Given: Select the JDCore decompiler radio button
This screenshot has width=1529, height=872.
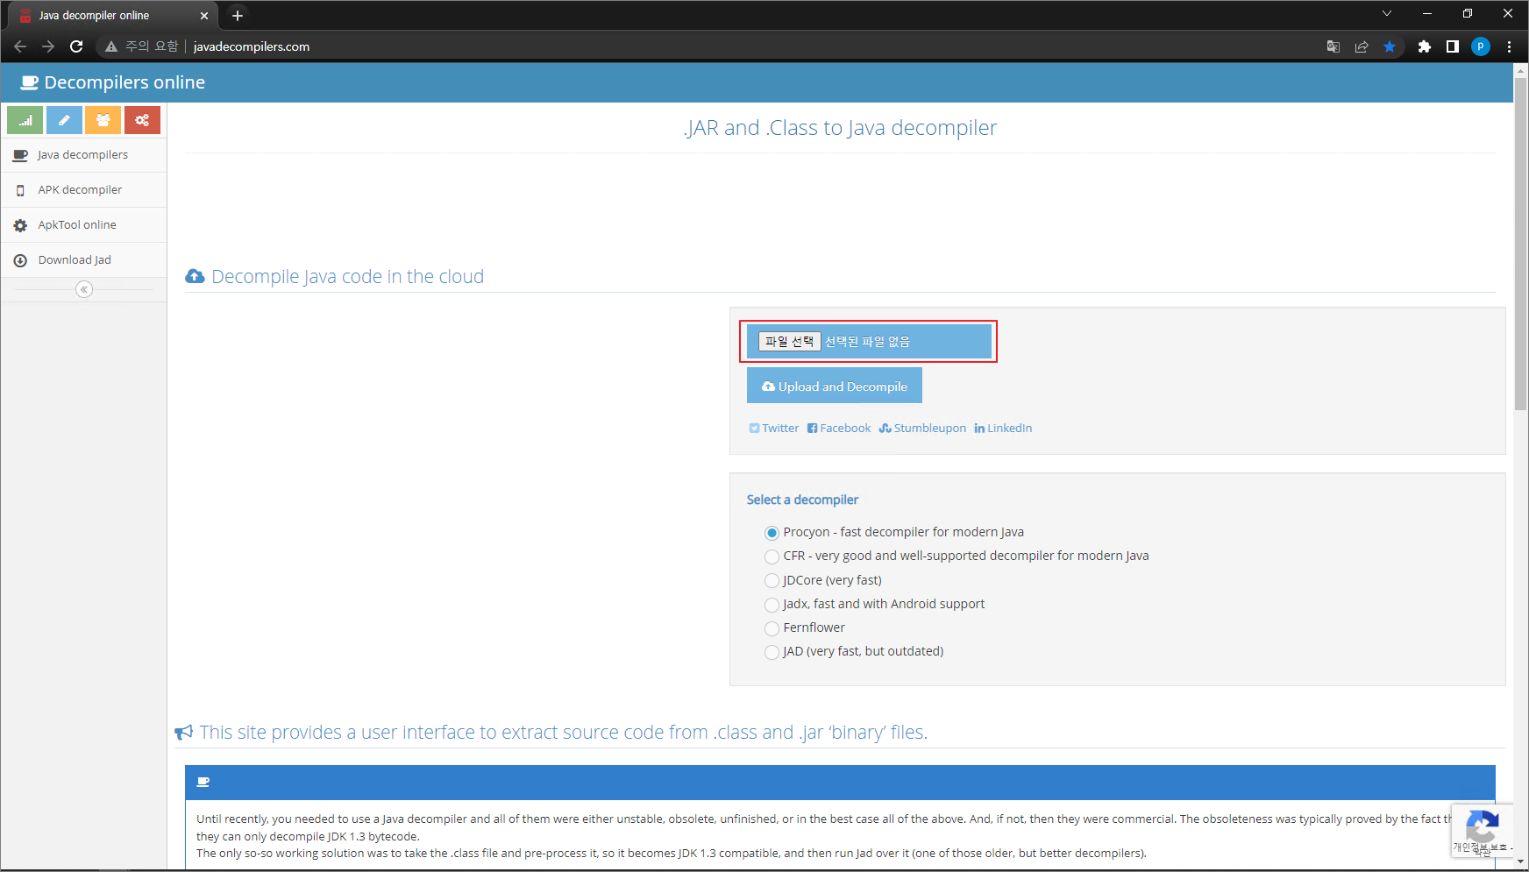Looking at the screenshot, I should 772,580.
